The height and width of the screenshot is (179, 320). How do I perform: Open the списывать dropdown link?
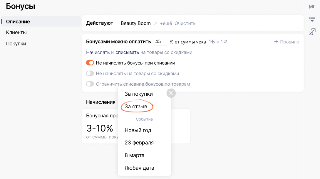(x=127, y=52)
